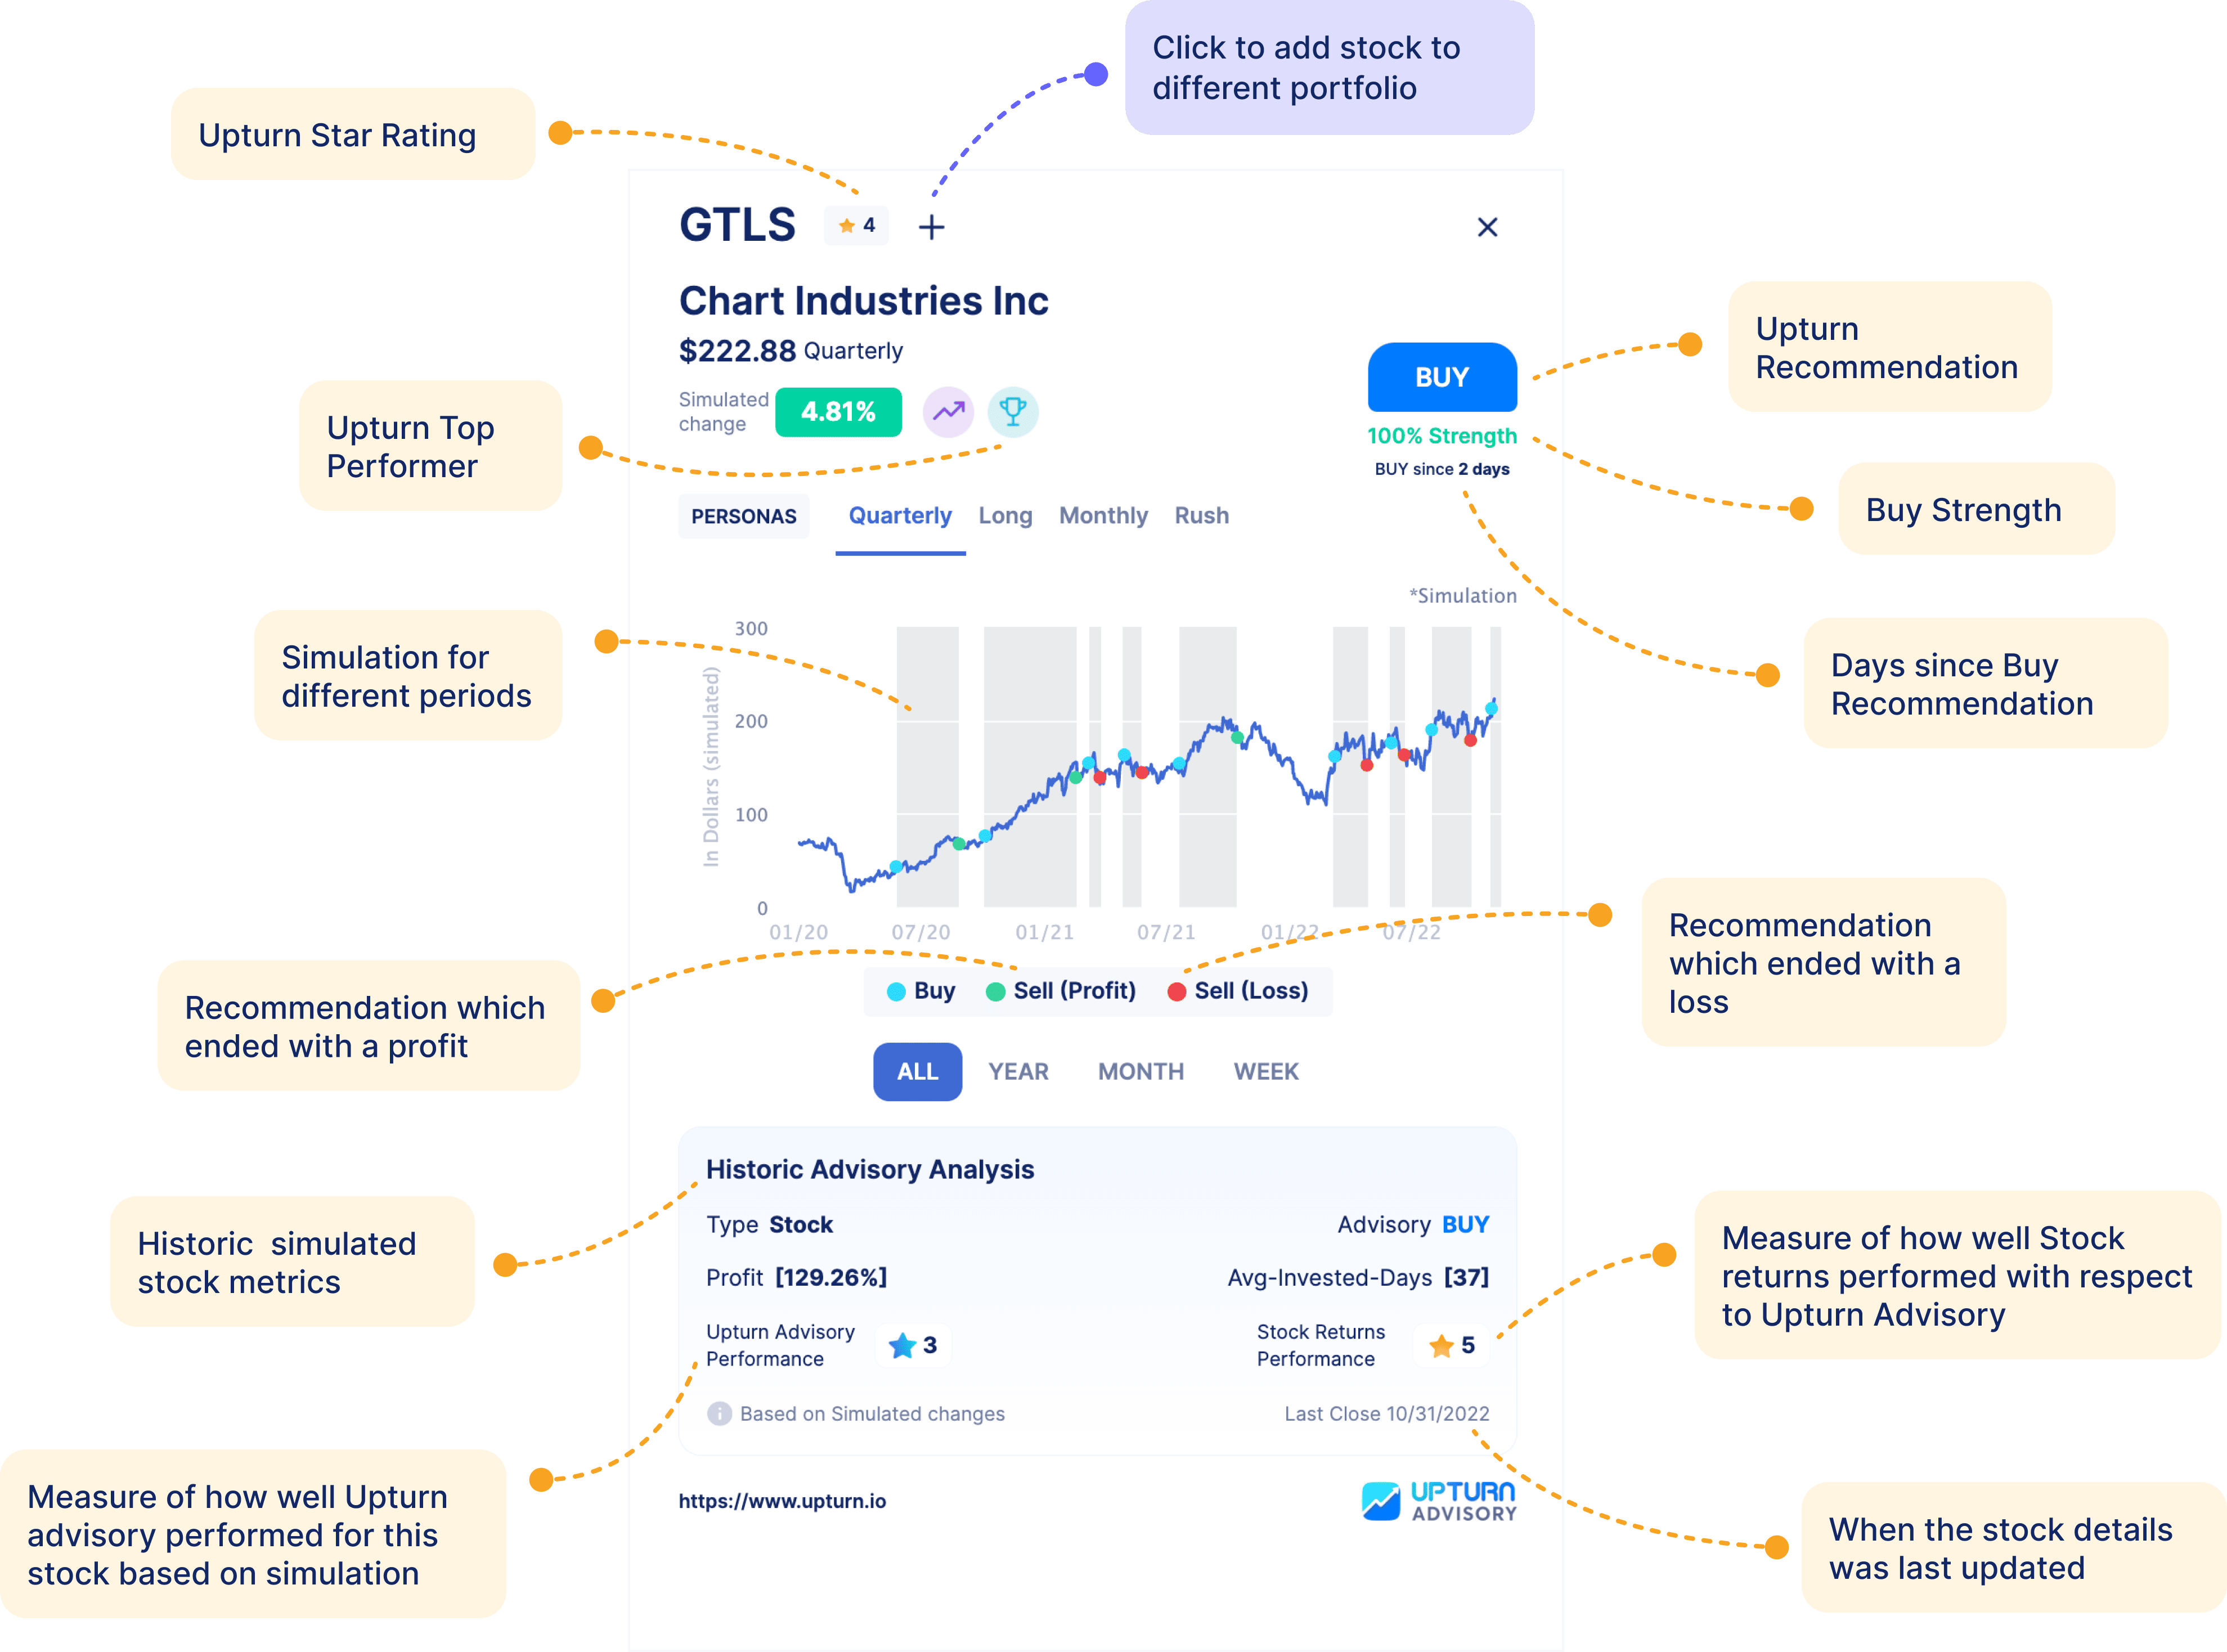Click the 07/21 date label on chart axis
The image size is (2227, 1652).
tap(1166, 932)
